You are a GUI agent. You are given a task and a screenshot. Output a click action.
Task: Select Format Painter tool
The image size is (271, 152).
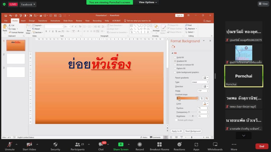coord(16,32)
